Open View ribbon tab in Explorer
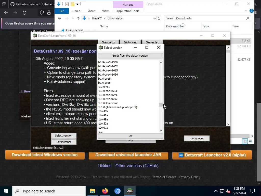The height and width of the screenshot is (196, 261). click(x=105, y=11)
